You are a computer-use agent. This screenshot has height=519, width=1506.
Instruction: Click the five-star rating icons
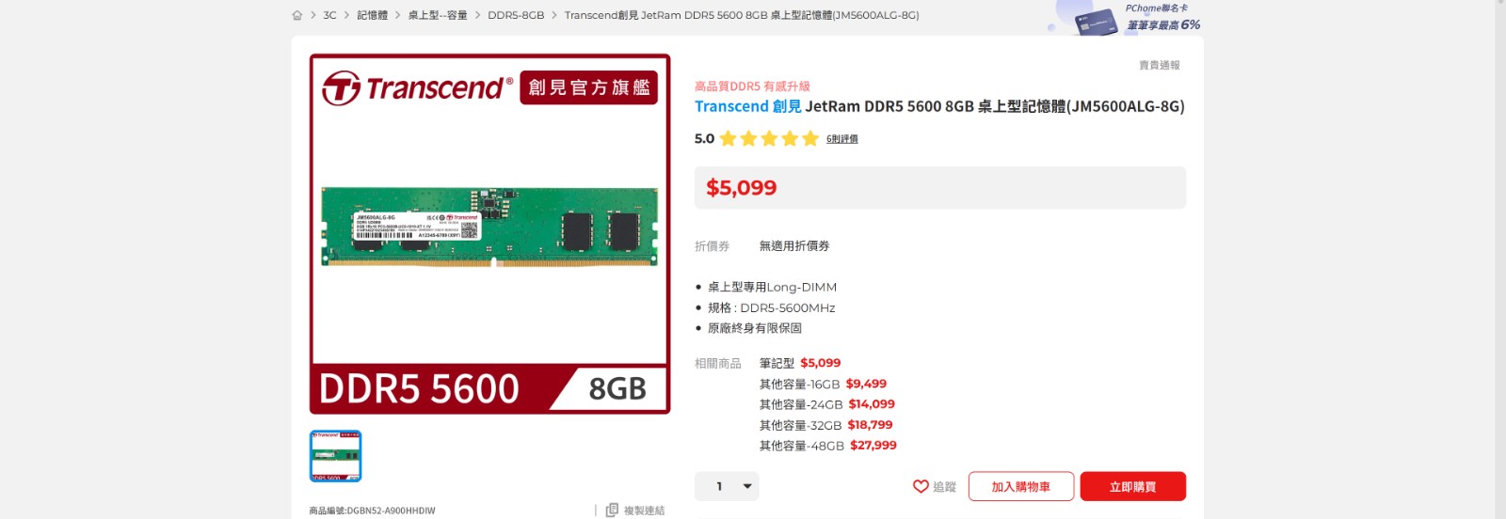(x=769, y=139)
